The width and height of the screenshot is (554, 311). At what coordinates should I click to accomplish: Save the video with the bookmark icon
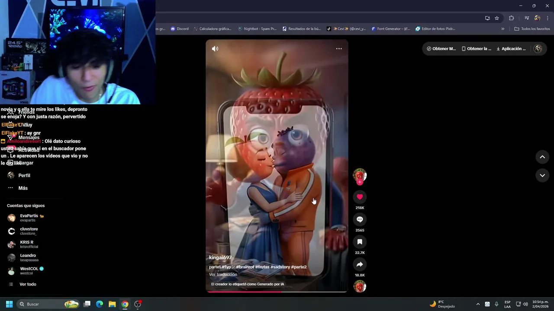coord(360,242)
